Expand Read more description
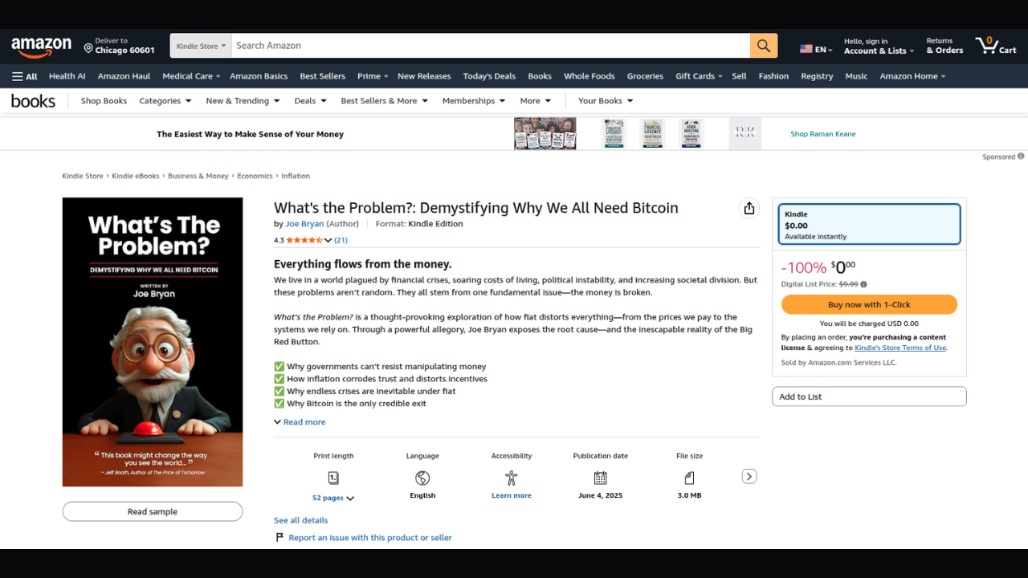This screenshot has height=578, width=1028. 300,422
